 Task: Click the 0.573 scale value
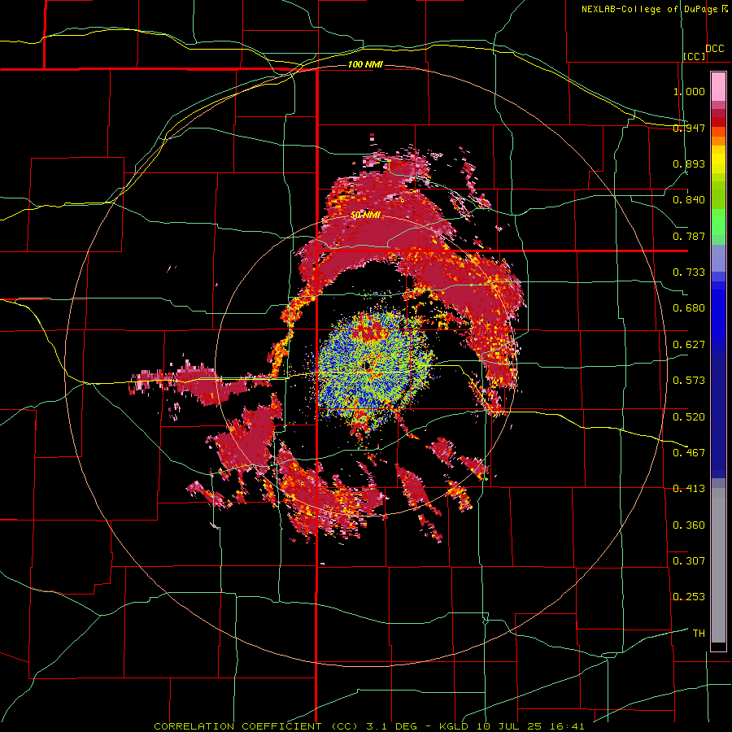[689, 381]
